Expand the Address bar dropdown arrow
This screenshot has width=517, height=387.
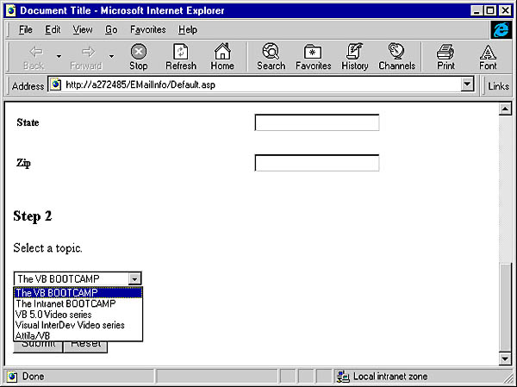468,85
